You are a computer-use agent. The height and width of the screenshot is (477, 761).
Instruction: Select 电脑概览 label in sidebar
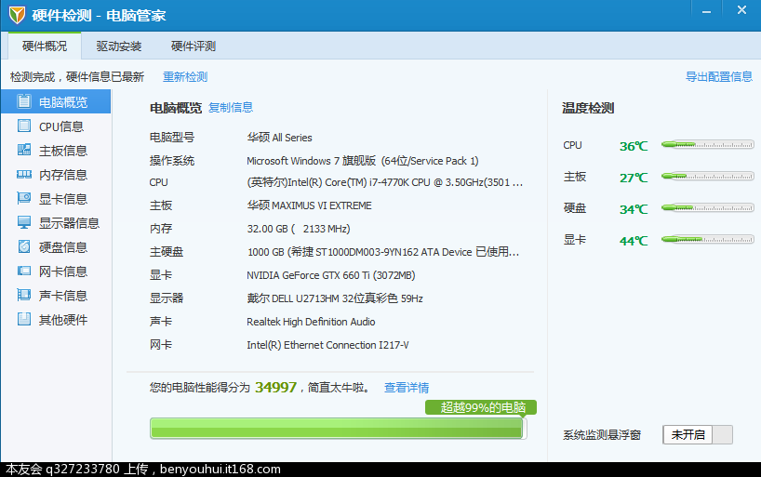pyautogui.click(x=63, y=102)
